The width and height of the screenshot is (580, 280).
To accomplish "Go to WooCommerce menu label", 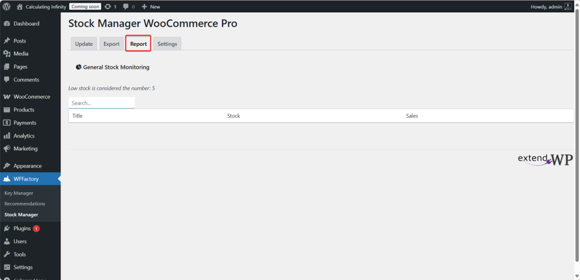I will click(32, 97).
